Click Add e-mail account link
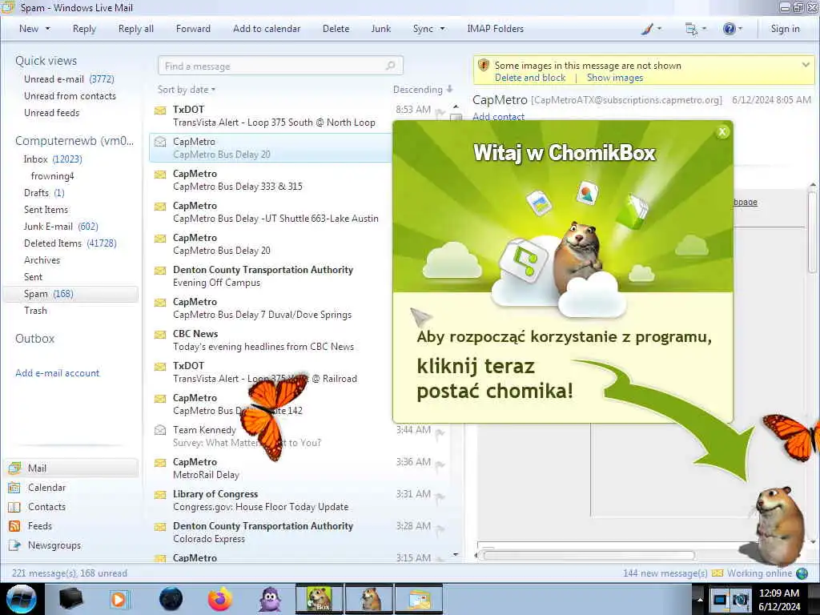 click(x=57, y=373)
